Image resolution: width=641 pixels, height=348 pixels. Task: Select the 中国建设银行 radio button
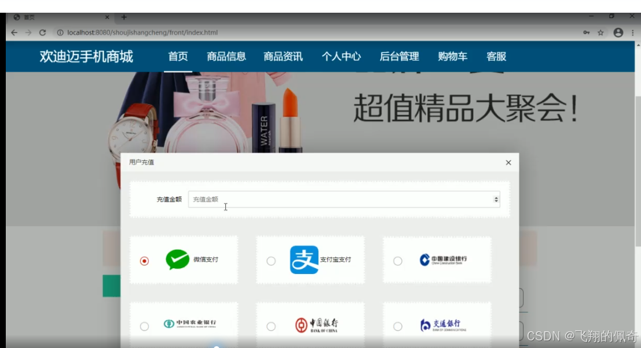point(398,261)
